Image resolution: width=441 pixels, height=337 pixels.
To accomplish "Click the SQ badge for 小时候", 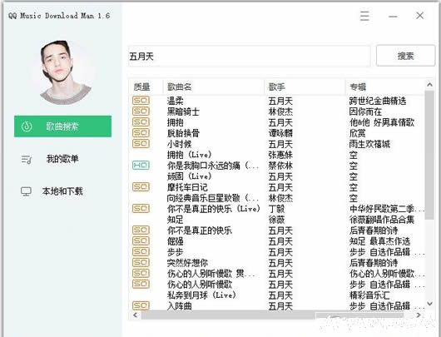I will point(141,143).
